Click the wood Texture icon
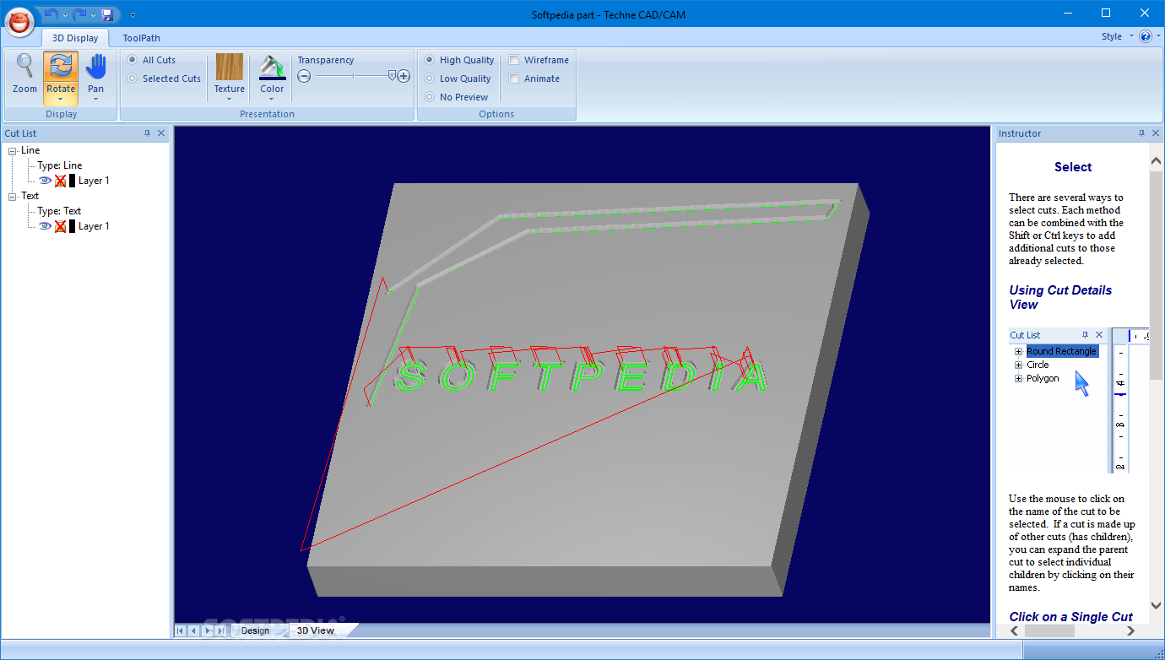 (x=229, y=67)
